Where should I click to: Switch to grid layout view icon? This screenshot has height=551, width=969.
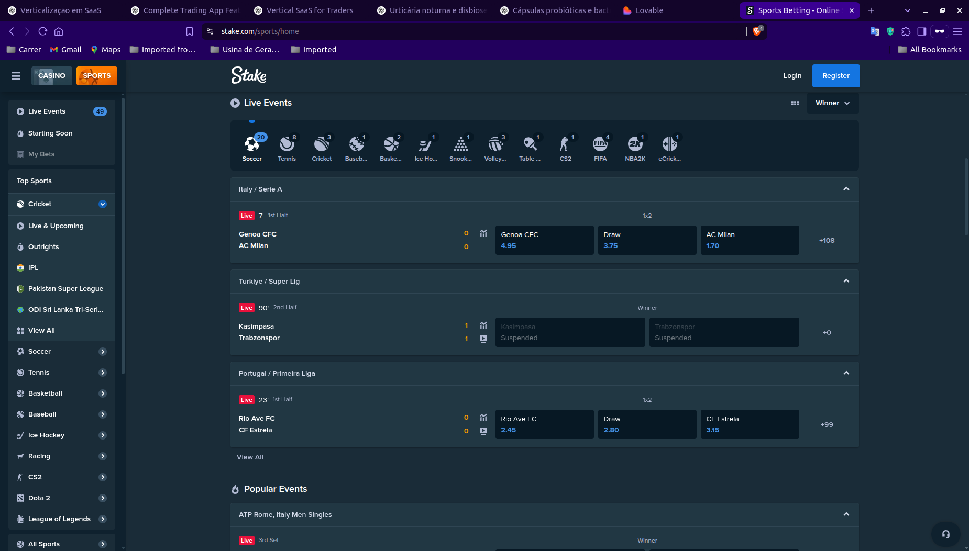[795, 103]
